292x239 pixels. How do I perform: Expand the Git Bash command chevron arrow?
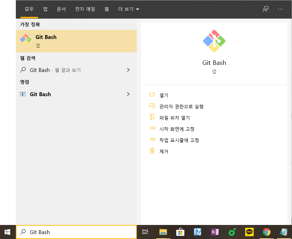pos(128,94)
